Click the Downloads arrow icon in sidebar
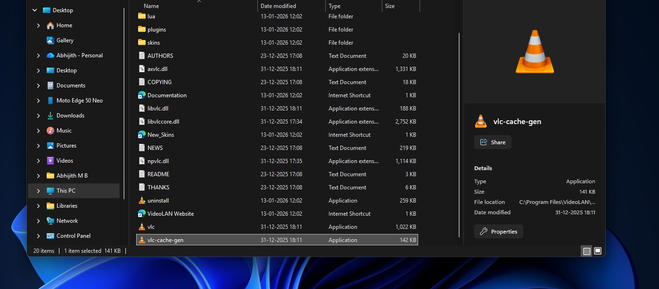The image size is (659, 289). tap(50, 116)
